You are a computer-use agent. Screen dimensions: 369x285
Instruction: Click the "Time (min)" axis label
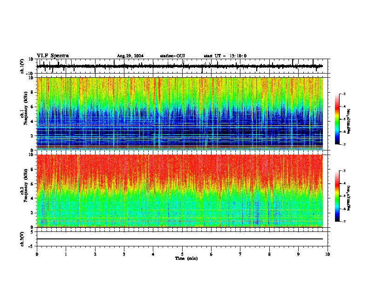point(186,258)
